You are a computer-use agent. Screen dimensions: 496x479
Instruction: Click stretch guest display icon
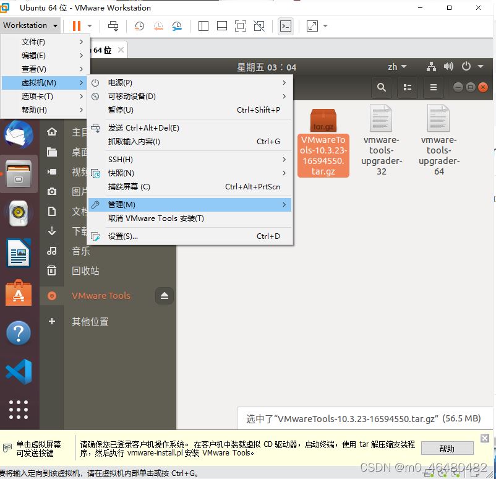tap(312, 26)
